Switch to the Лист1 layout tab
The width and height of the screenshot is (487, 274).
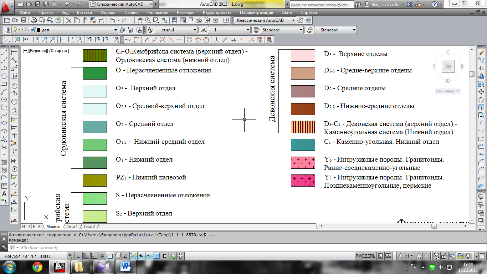72,227
